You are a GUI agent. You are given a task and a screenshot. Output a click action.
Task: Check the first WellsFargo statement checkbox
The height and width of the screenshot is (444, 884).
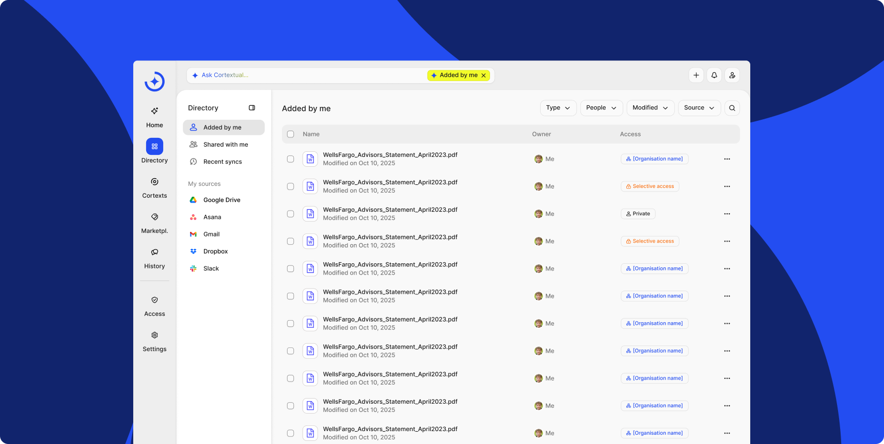[291, 159]
